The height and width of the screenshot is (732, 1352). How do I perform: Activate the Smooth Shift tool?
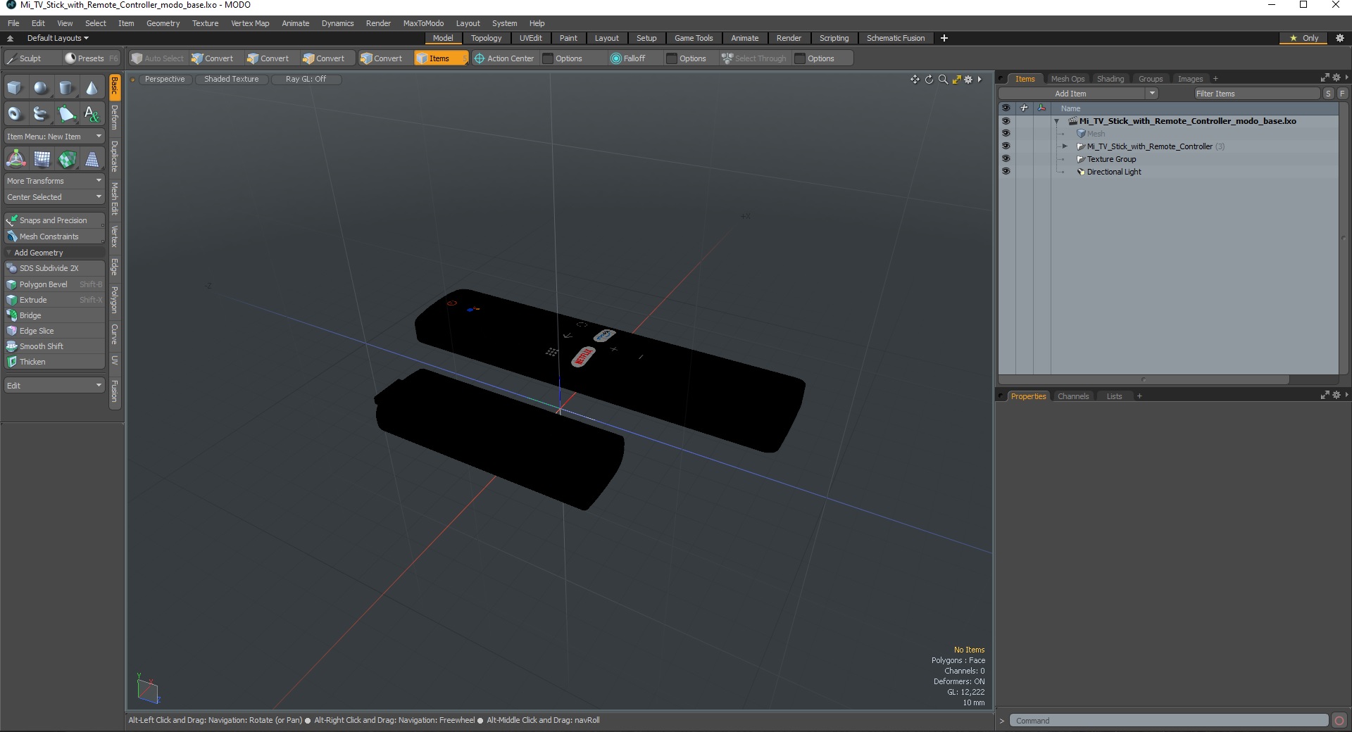(x=54, y=346)
